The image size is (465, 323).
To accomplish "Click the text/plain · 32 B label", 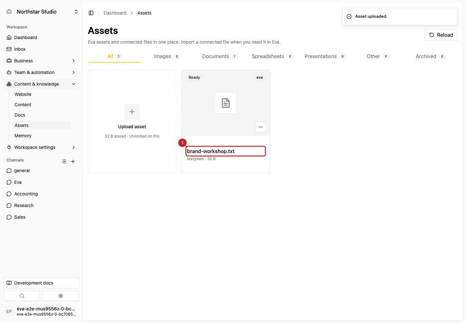I will pos(201,159).
